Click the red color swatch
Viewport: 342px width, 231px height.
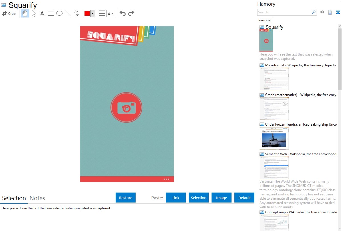(87, 13)
